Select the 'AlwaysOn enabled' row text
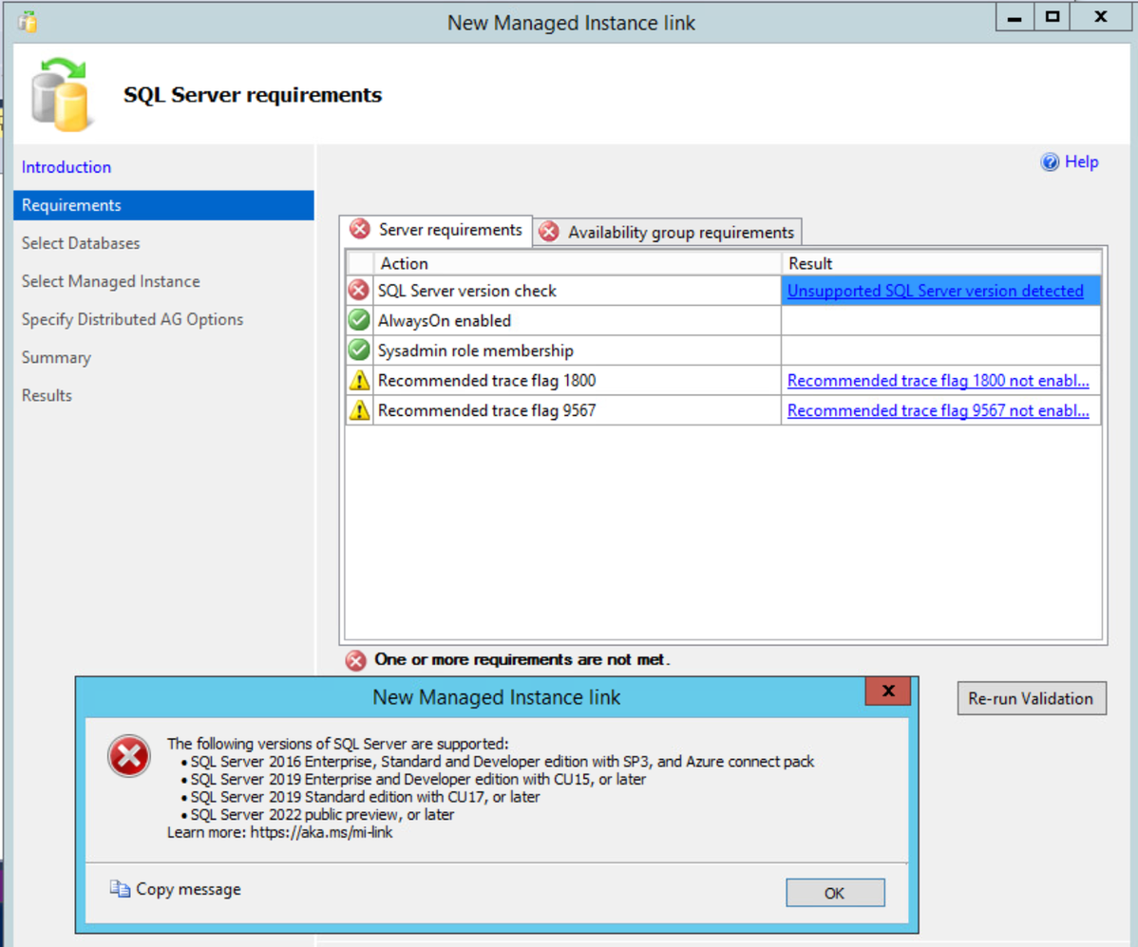Viewport: 1138px width, 947px height. tap(445, 321)
